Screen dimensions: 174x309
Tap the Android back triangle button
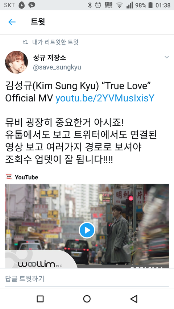[134, 299]
